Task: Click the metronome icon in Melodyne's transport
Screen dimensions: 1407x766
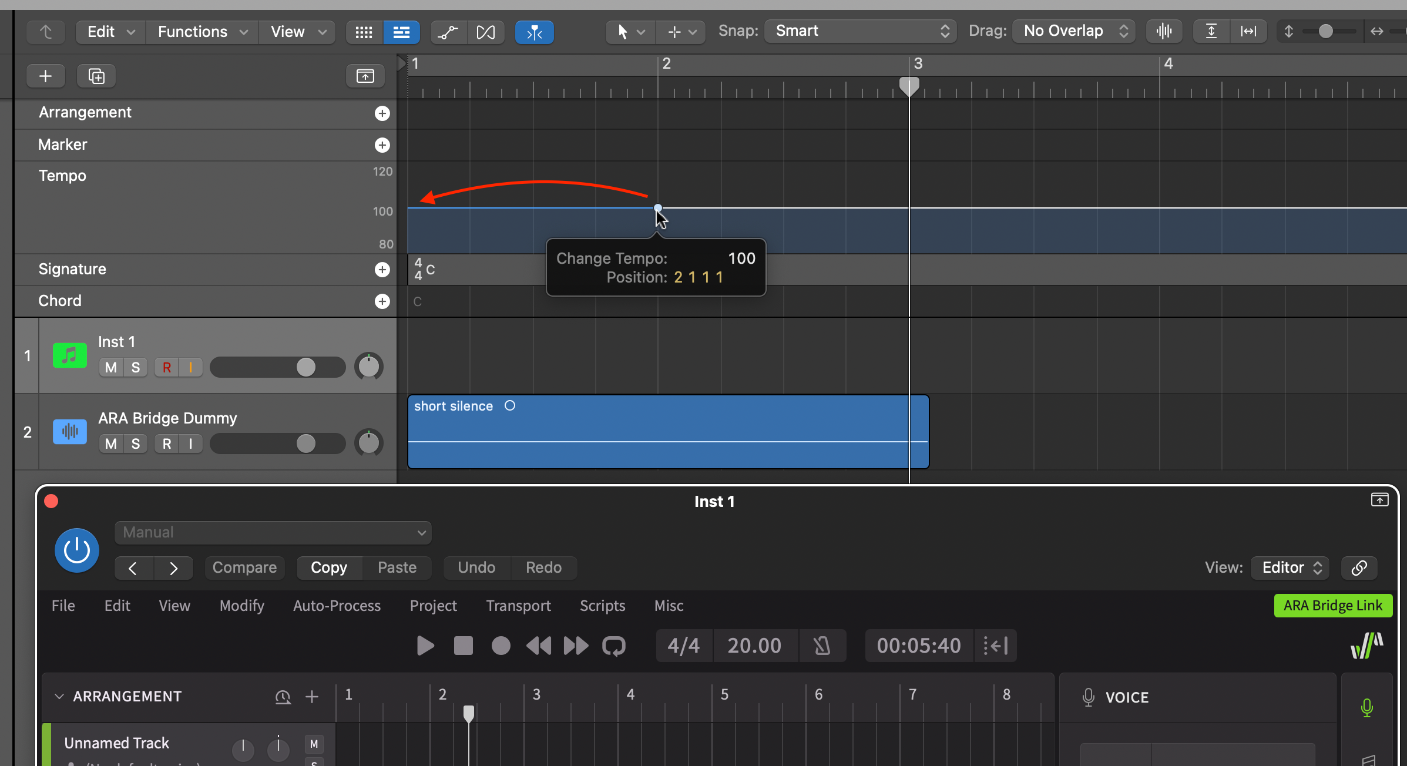Action: (x=822, y=646)
